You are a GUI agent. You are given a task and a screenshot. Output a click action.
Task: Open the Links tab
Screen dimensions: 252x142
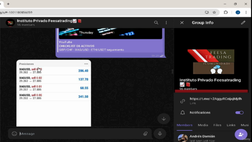(231, 125)
